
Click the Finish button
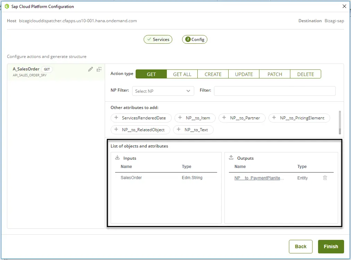tap(331, 246)
